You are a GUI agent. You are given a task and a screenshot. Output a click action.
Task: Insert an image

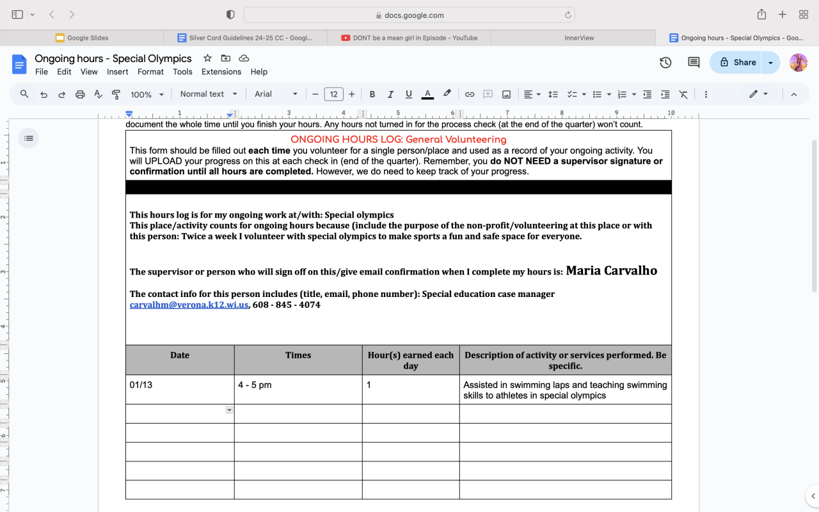pyautogui.click(x=506, y=94)
